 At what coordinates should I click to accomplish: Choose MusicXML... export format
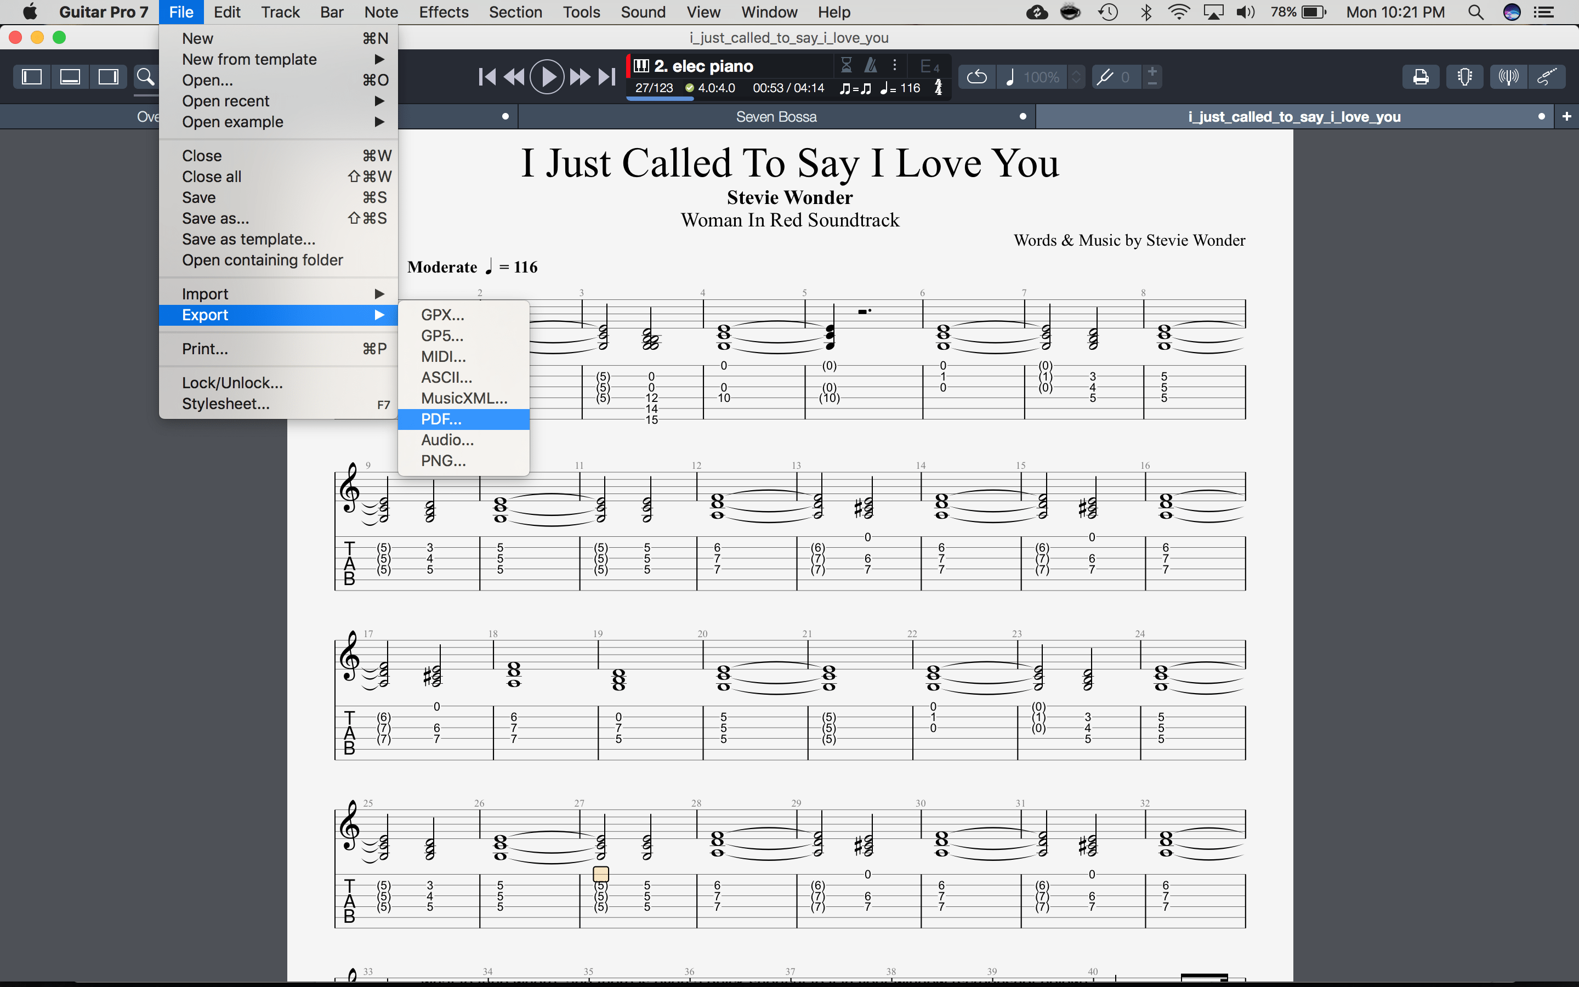[x=464, y=398]
